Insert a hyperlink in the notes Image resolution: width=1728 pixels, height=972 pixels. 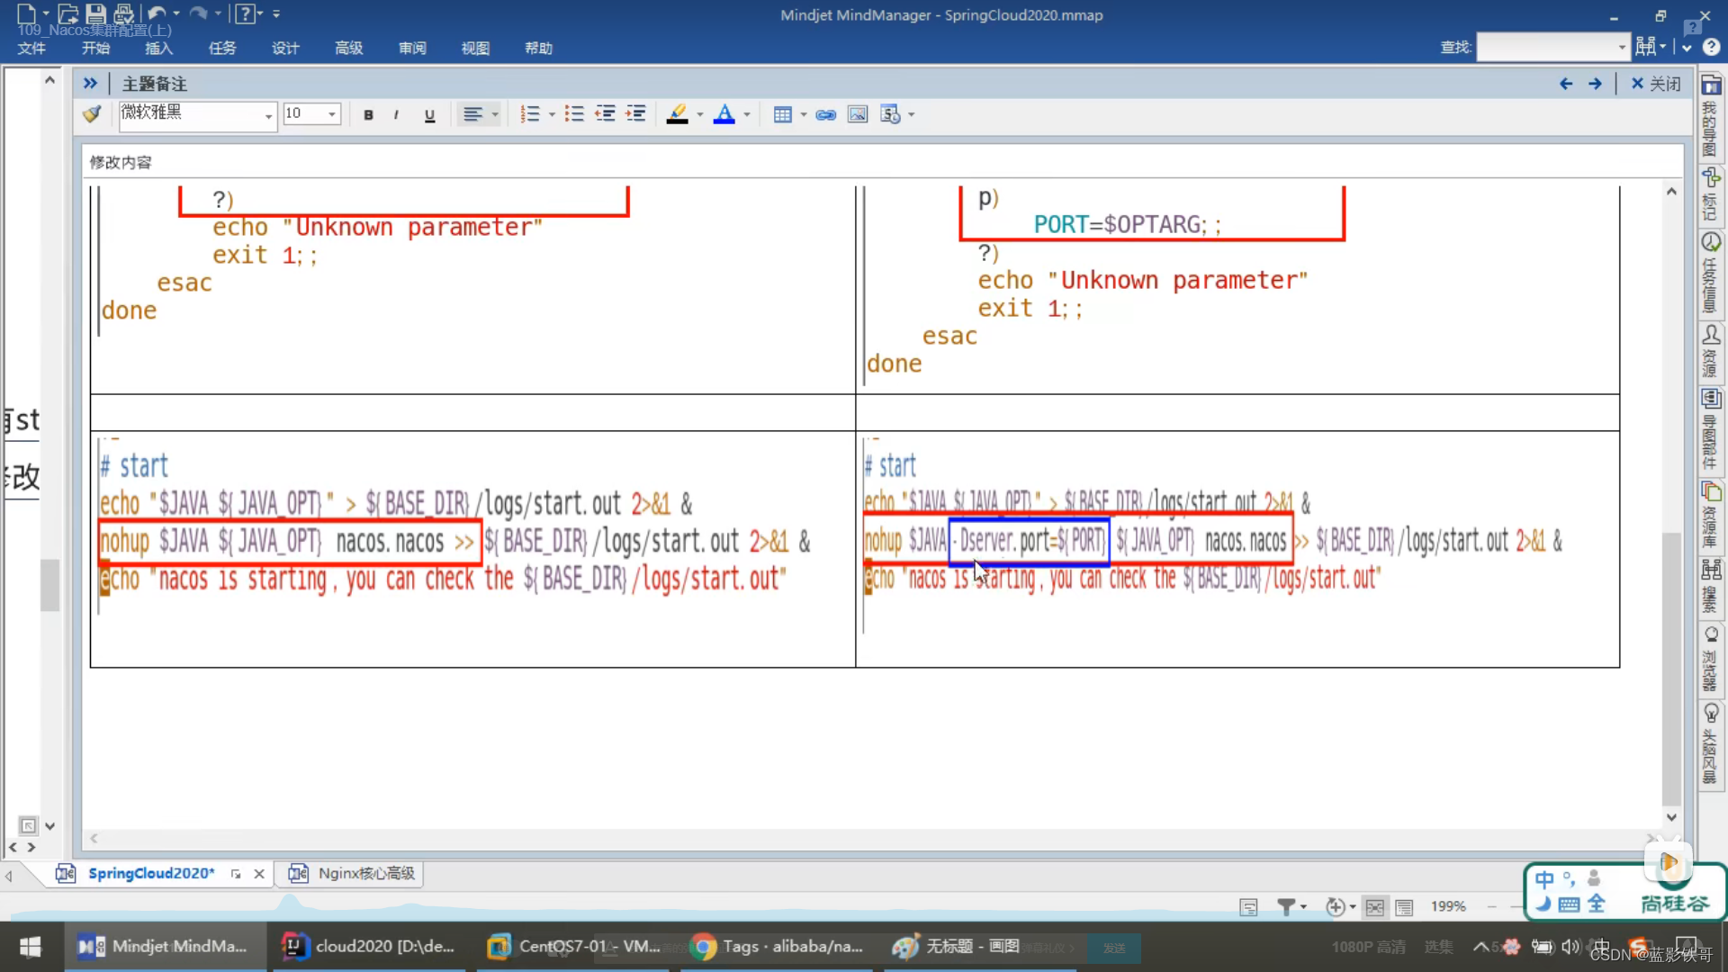(825, 114)
